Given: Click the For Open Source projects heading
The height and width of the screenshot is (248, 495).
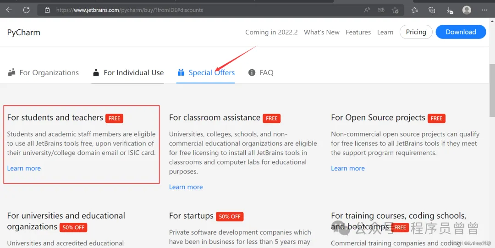Looking at the screenshot, I should [x=378, y=117].
